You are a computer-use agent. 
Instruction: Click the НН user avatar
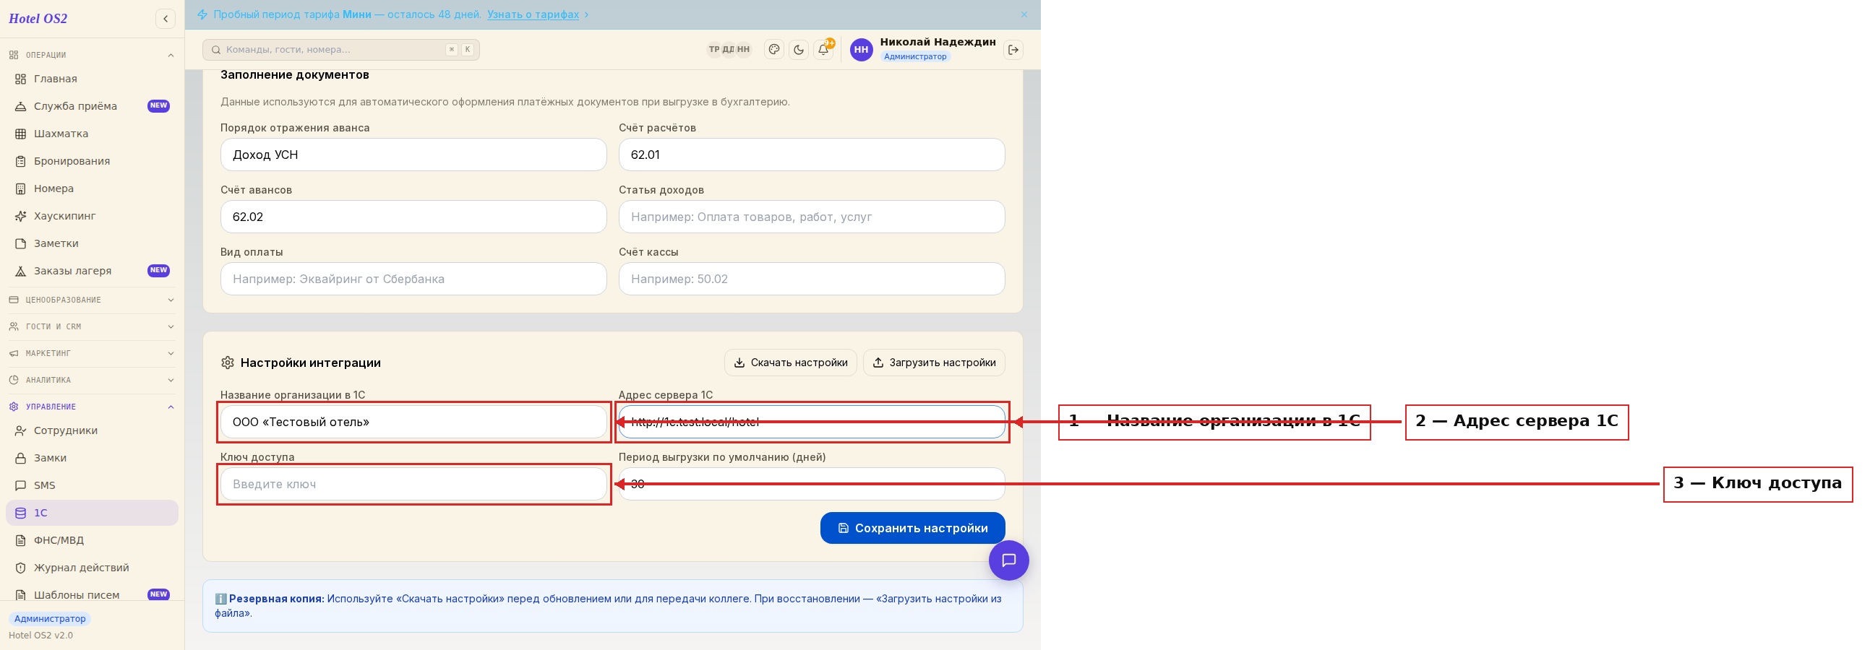[x=861, y=49]
